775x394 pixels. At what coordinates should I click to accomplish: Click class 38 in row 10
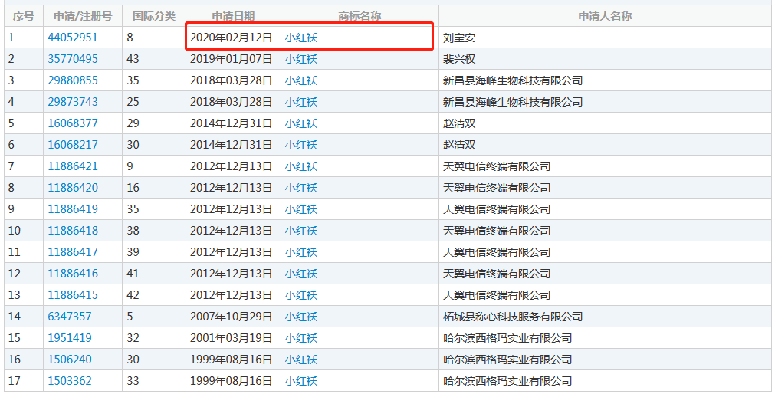(x=133, y=231)
